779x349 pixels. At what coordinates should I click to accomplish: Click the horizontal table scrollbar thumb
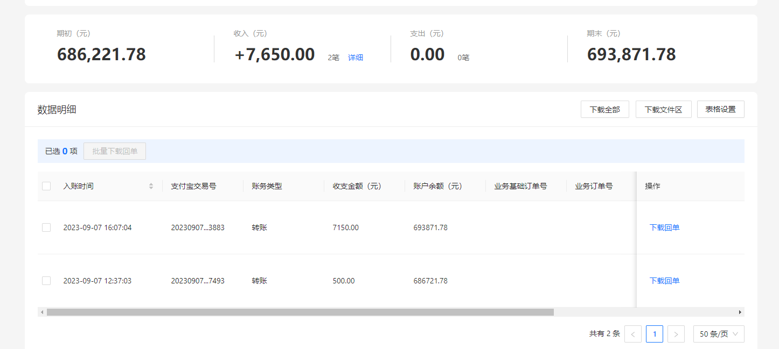pos(300,312)
